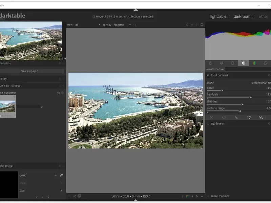This screenshot has width=271, height=203.
Task: Show basic modules group circle tab
Action: click(232, 63)
